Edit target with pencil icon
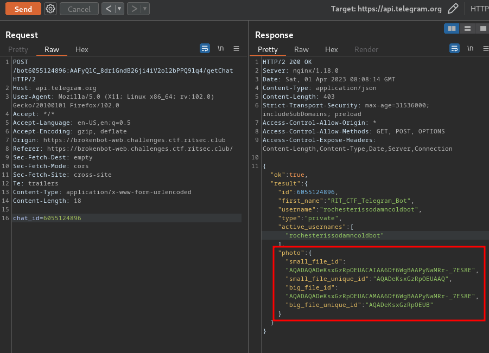 click(453, 9)
